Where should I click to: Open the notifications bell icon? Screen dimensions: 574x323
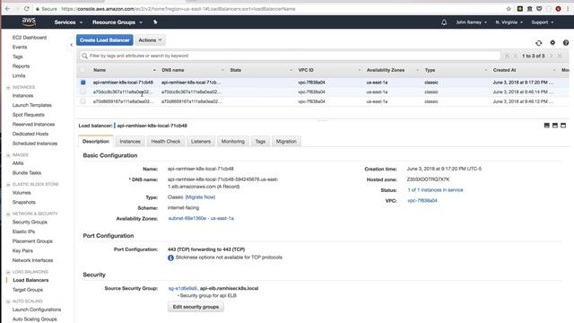[444, 22]
